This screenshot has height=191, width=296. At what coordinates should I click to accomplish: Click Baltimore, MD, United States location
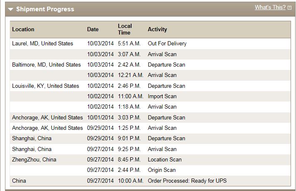(46, 64)
